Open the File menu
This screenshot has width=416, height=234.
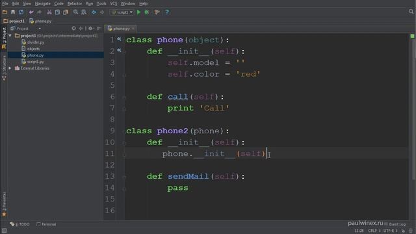click(x=5, y=4)
